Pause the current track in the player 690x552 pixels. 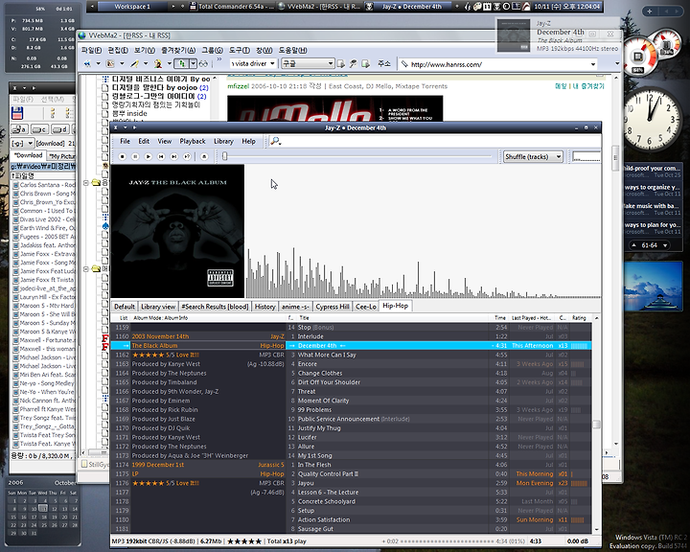click(x=135, y=156)
